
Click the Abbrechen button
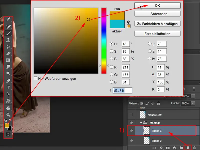pos(157,14)
